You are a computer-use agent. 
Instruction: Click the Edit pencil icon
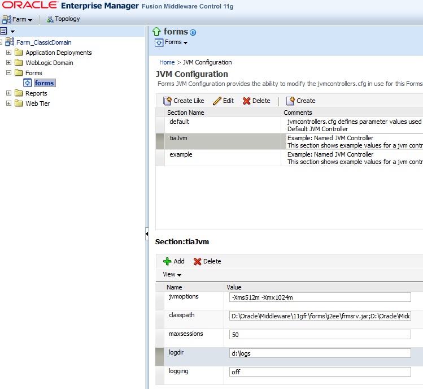217,101
